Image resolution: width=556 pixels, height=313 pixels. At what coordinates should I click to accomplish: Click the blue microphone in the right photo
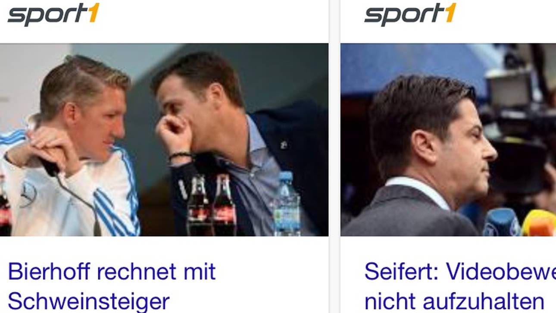coord(501,222)
